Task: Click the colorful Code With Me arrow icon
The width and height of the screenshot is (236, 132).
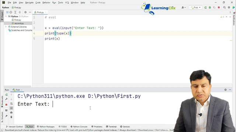Action: pyautogui.click(x=233, y=7)
